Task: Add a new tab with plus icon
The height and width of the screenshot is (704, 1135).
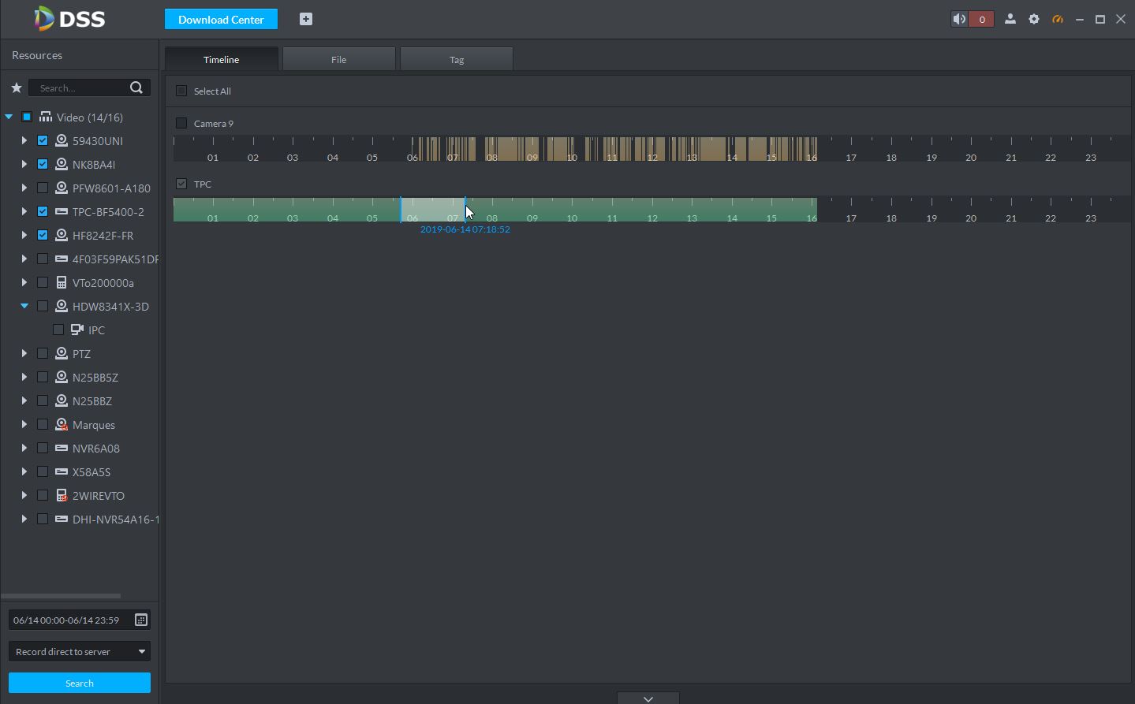Action: click(x=306, y=19)
